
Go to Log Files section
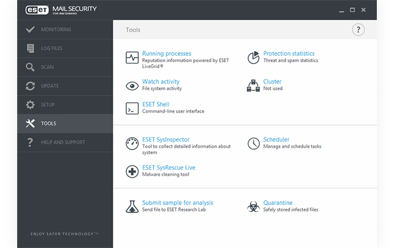pos(65,49)
